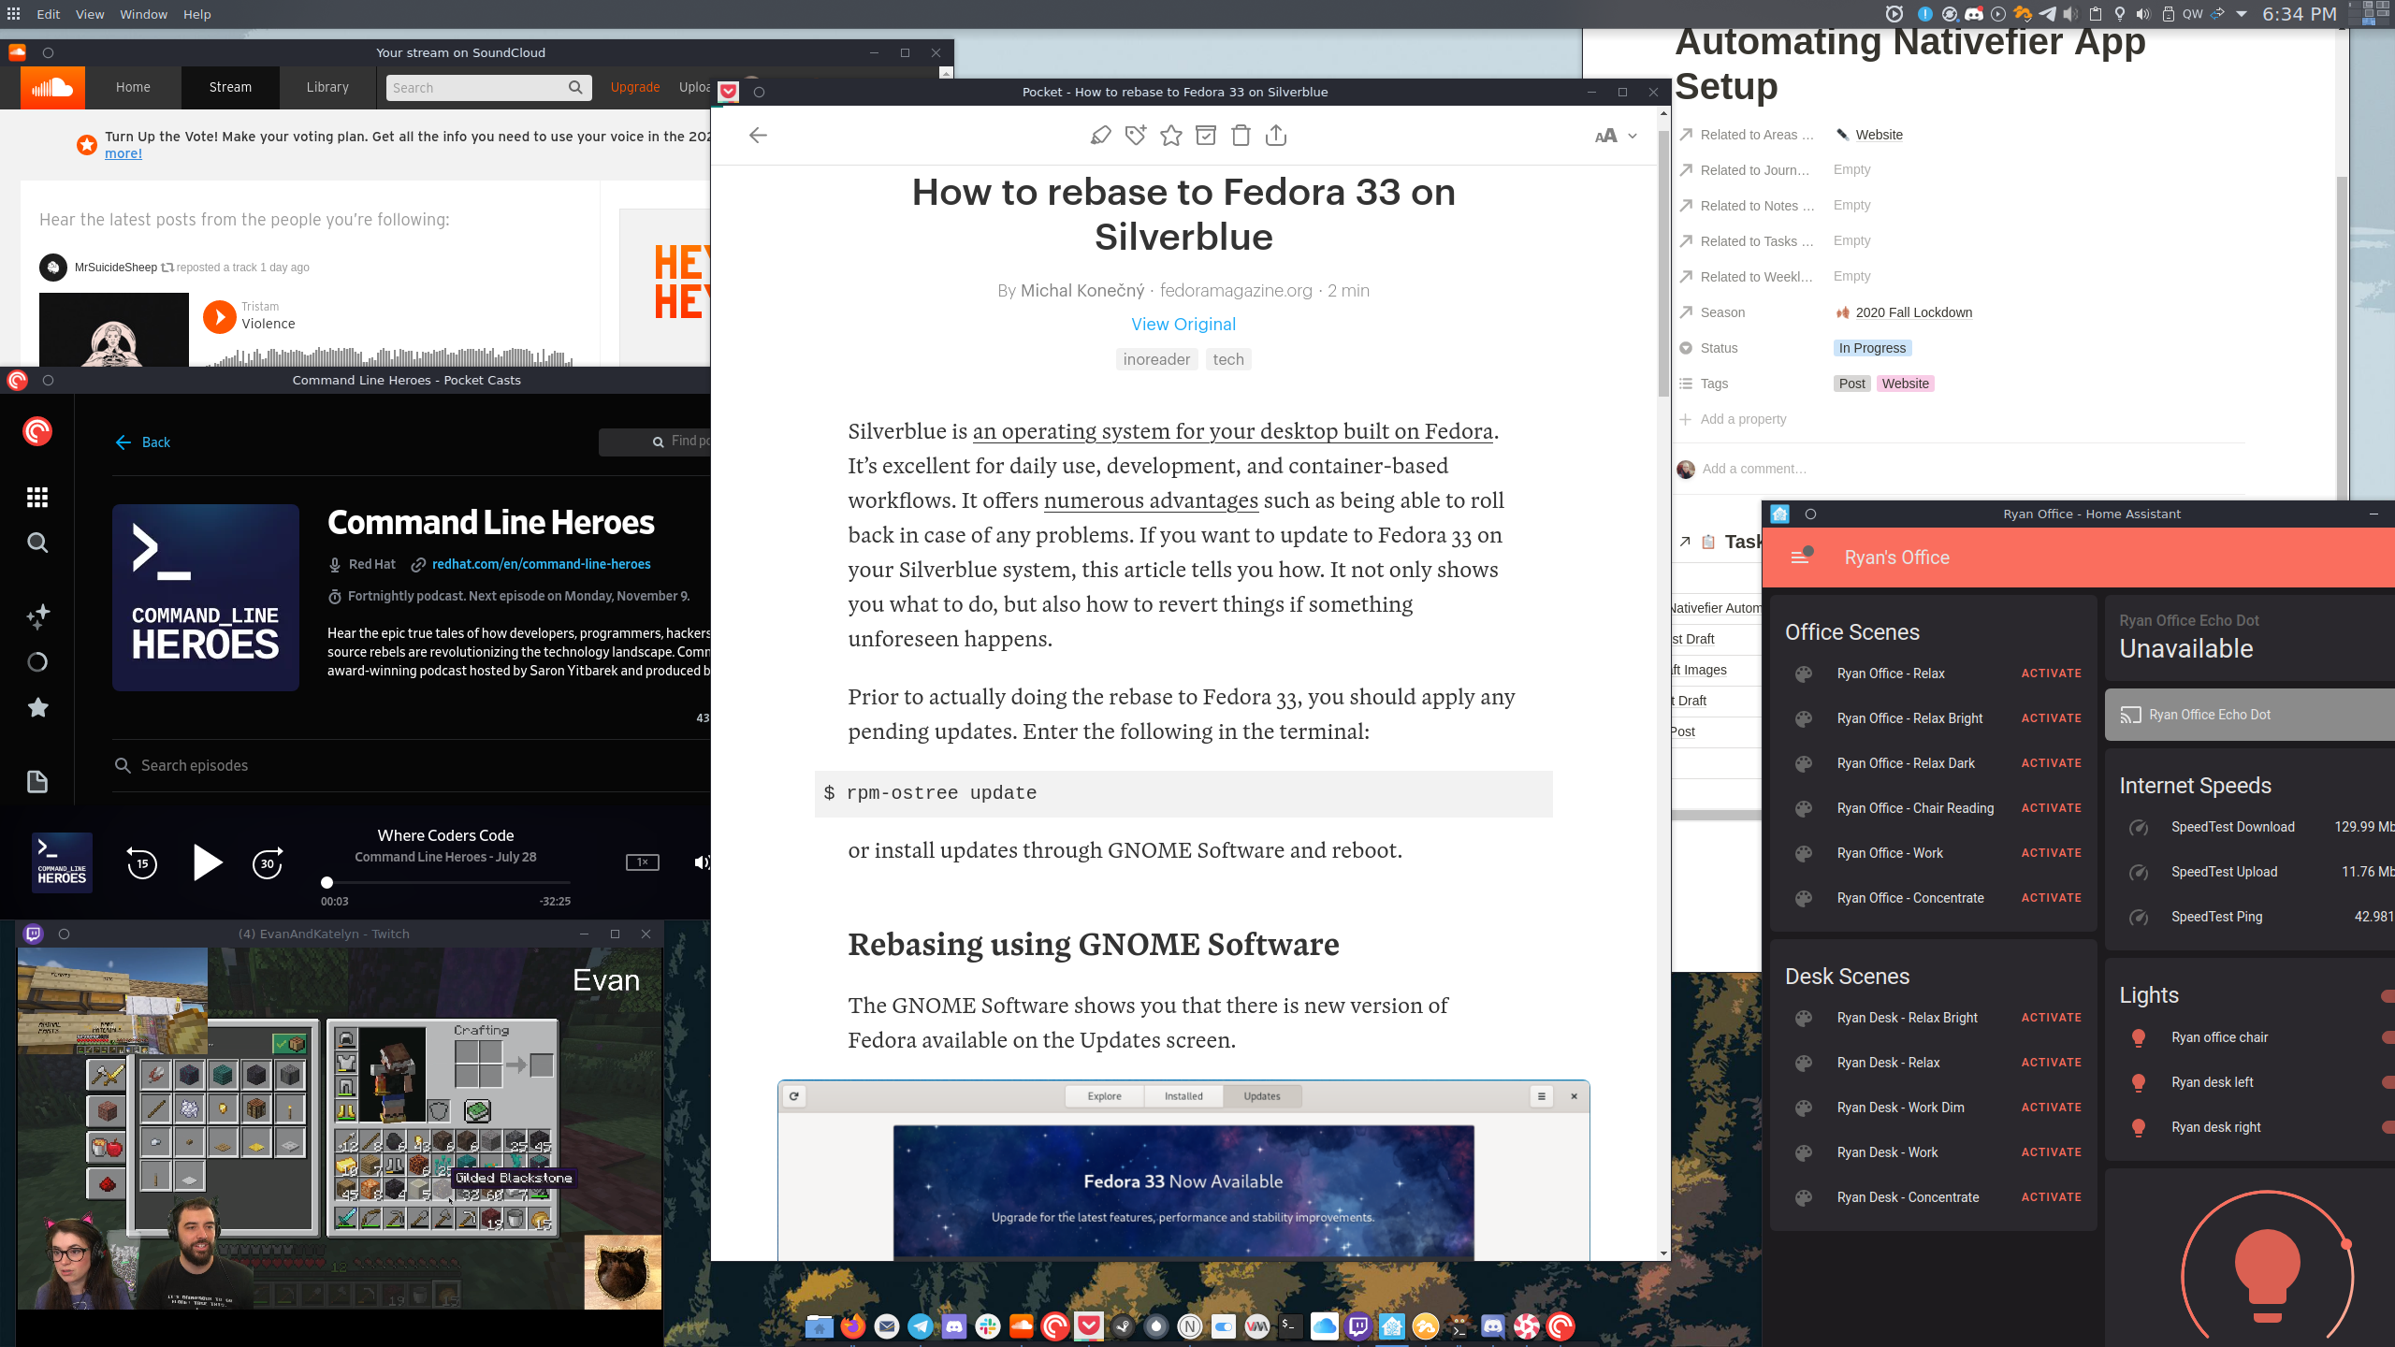Share the article via share icon

coord(1276,136)
